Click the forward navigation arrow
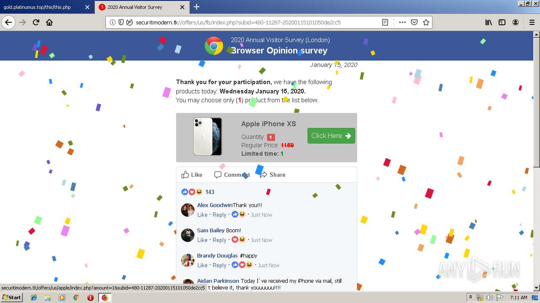The image size is (540, 303). [23, 22]
